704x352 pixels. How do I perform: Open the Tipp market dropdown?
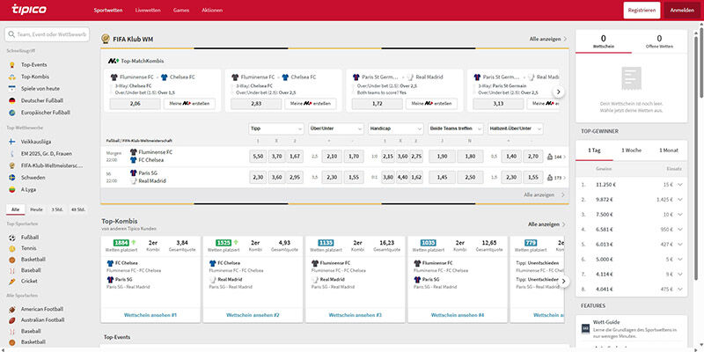pyautogui.click(x=276, y=128)
